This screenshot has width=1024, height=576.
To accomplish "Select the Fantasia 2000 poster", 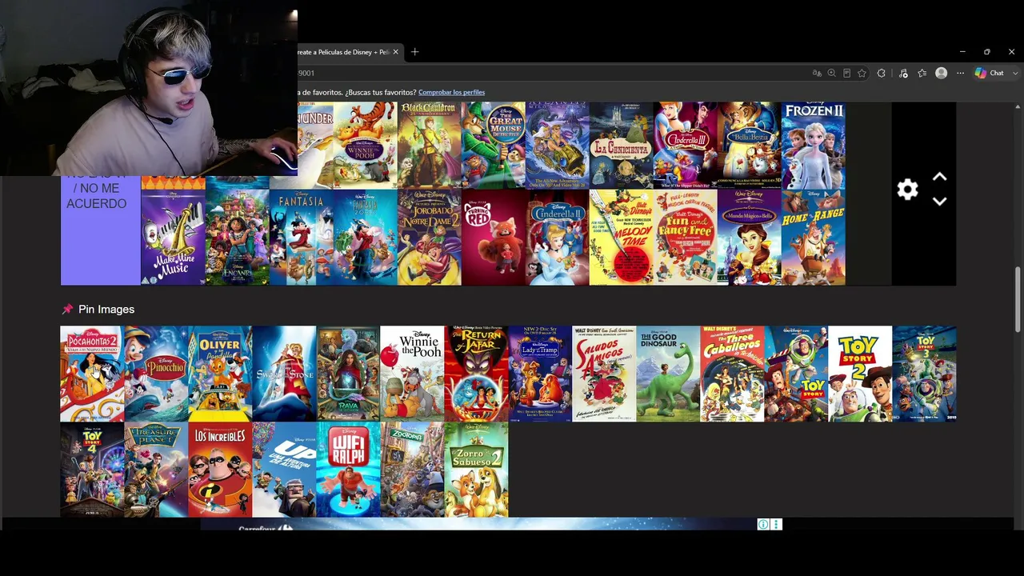I will (365, 237).
